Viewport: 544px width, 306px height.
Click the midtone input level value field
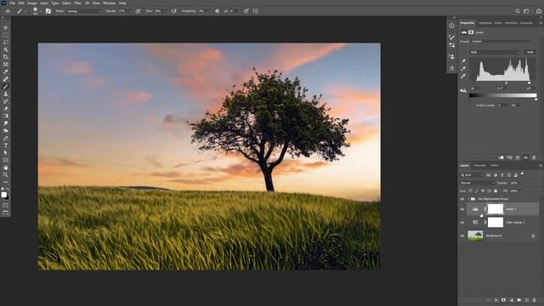[501, 88]
